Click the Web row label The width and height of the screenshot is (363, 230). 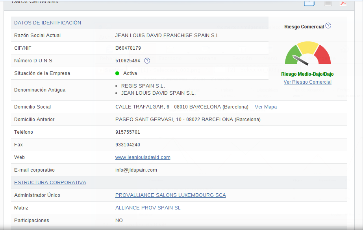(x=19, y=157)
